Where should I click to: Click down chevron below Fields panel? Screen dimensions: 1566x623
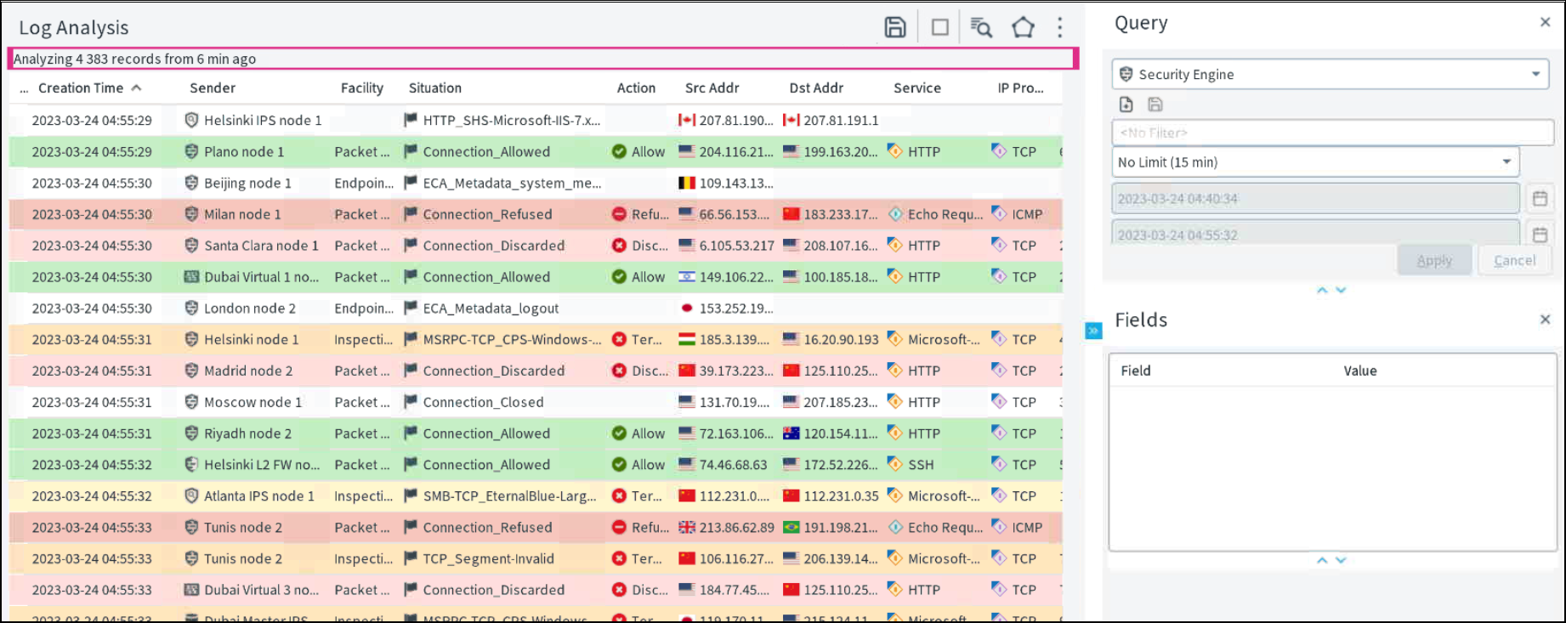coord(1341,560)
